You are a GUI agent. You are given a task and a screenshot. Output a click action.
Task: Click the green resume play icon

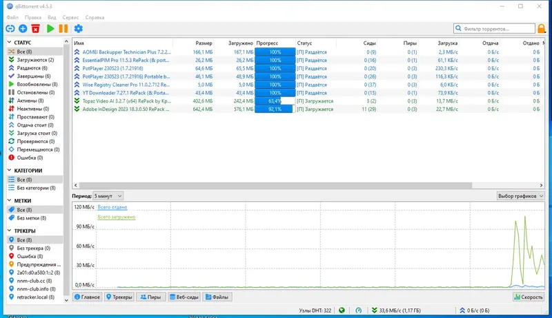click(x=50, y=29)
